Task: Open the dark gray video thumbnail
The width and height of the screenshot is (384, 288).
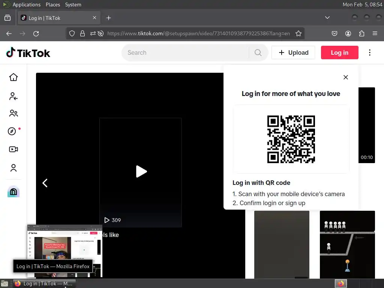Action: (x=282, y=244)
